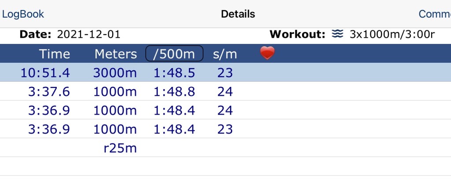Click the Workout label
451x187 pixels.
tap(297, 34)
